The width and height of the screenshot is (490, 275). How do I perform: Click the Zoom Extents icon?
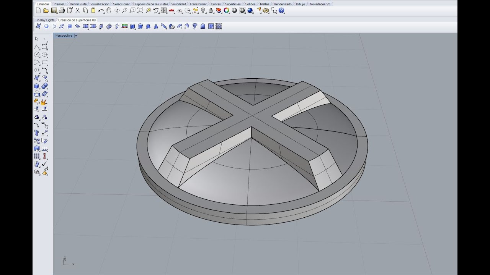(140, 11)
